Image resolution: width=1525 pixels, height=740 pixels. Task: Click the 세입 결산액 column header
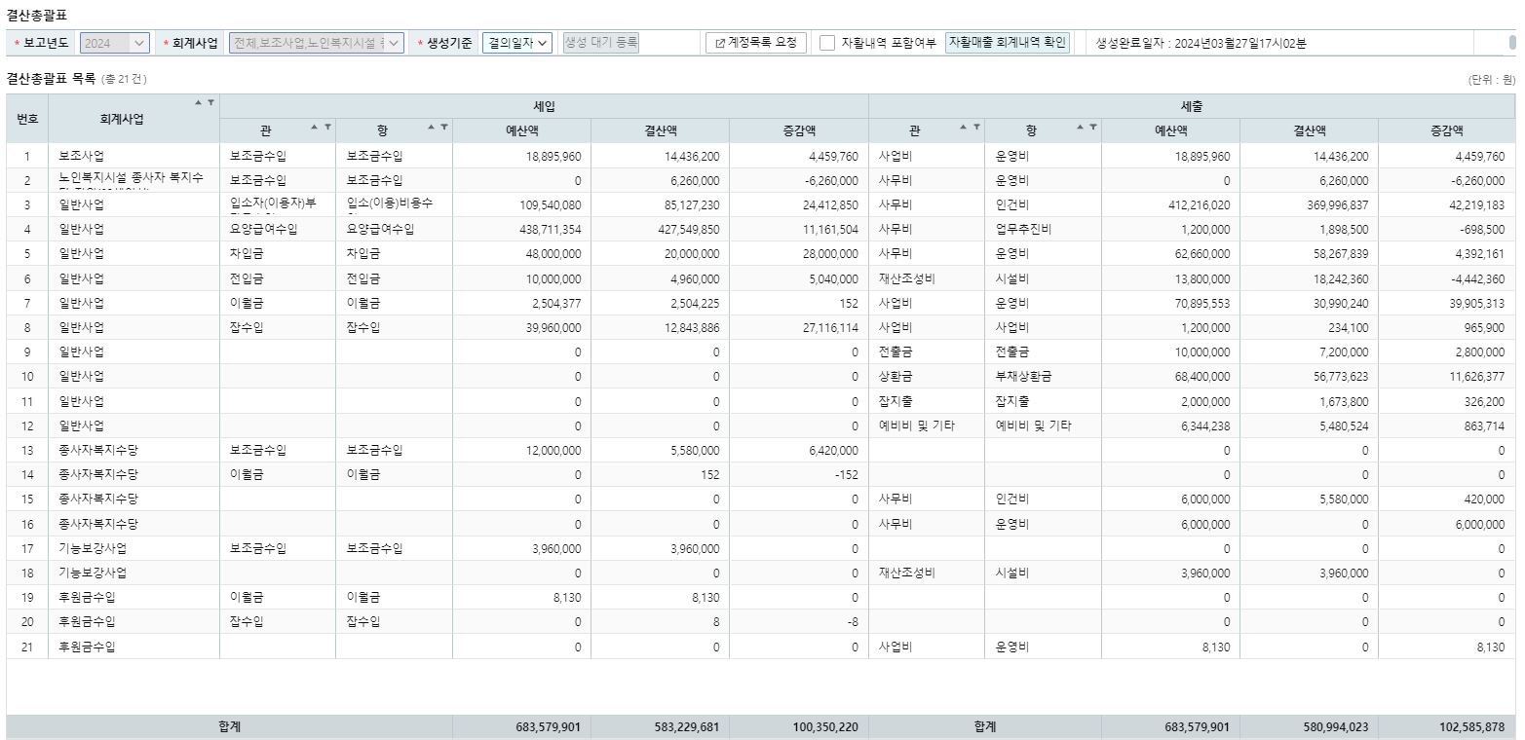point(660,130)
